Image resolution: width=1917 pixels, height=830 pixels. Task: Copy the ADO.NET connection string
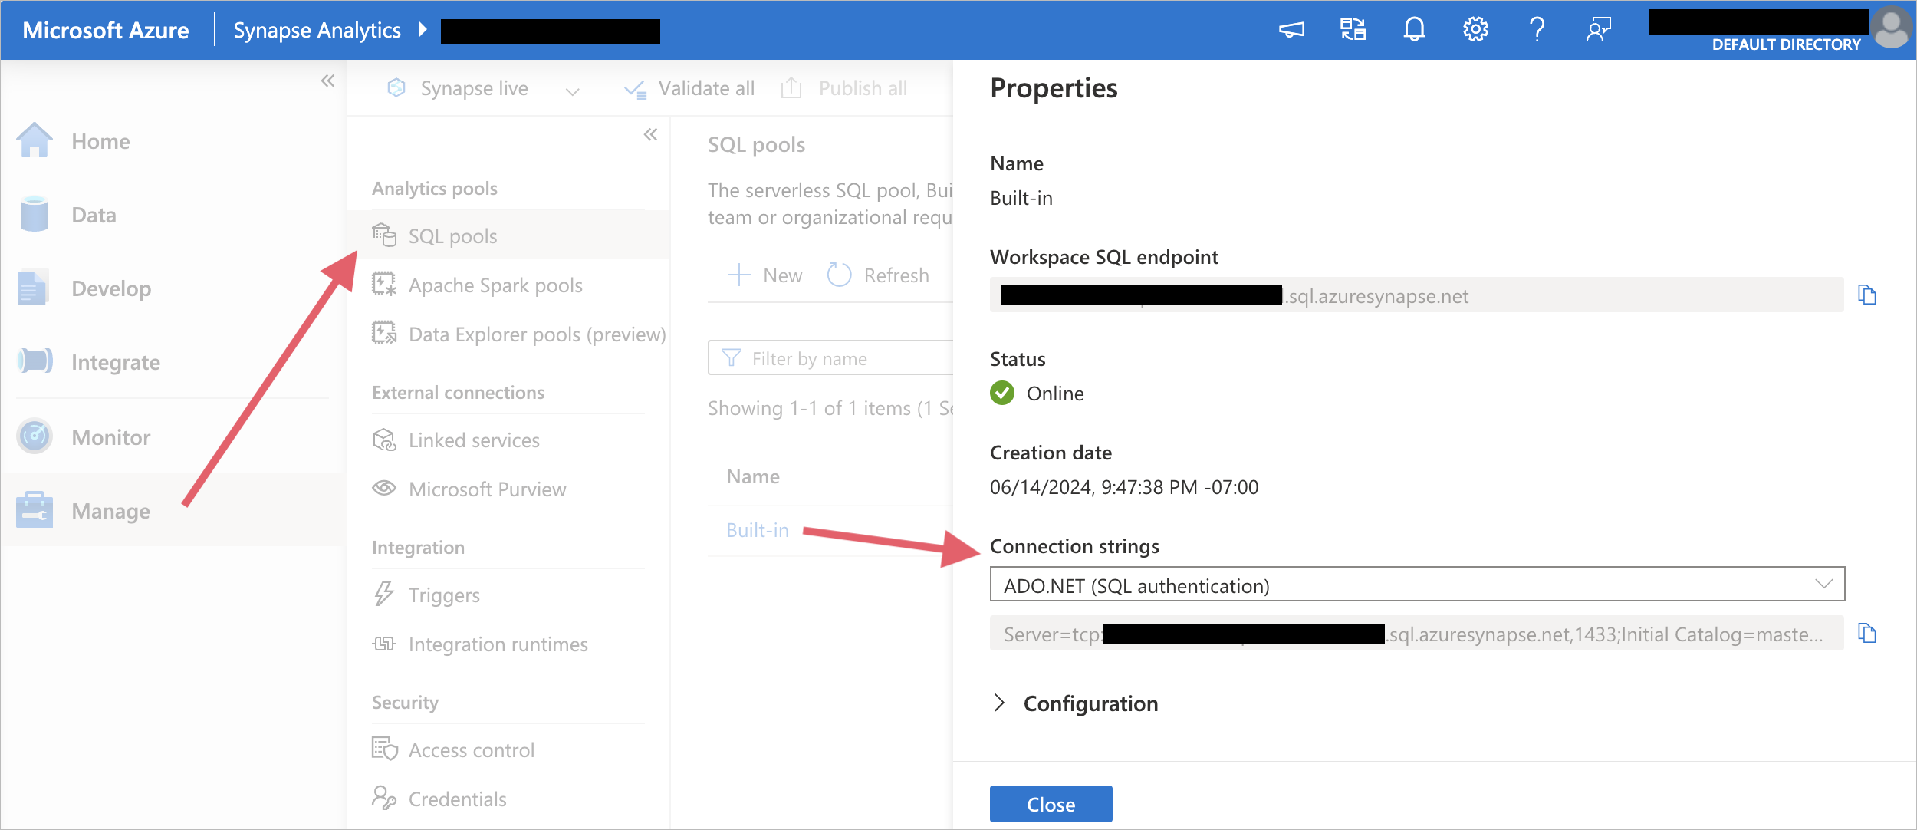pos(1867,633)
